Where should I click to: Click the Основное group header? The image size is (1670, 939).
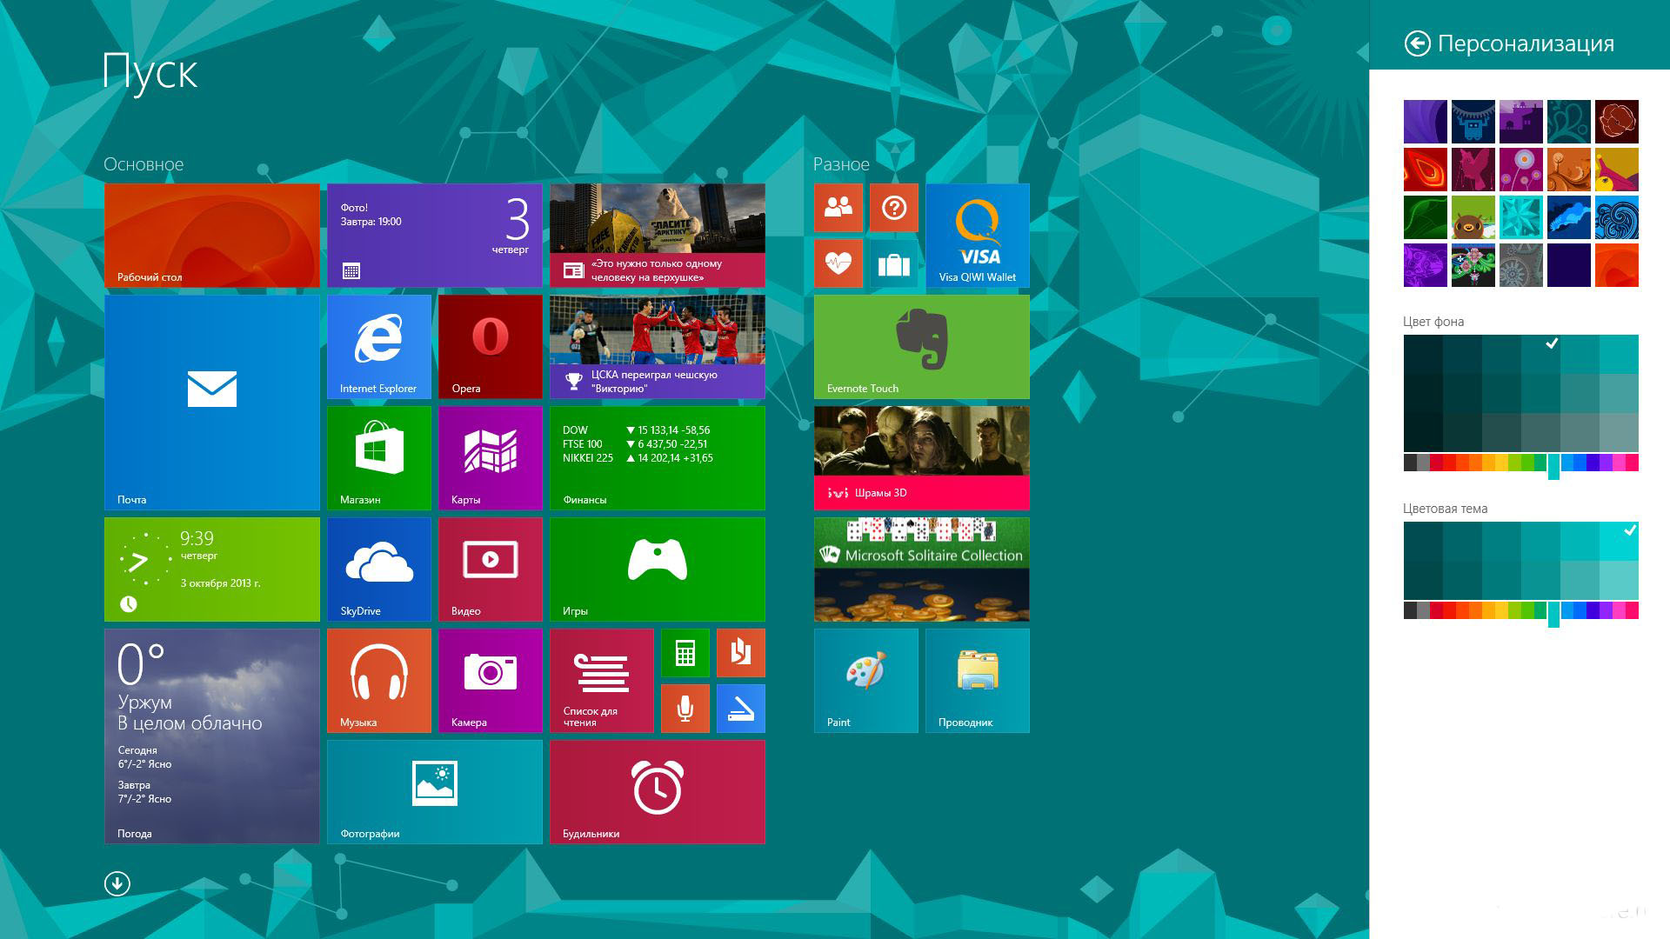tap(144, 164)
